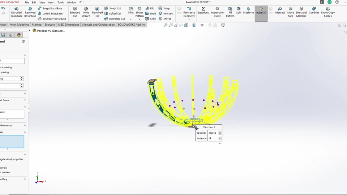The width and height of the screenshot is (347, 195).
Task: Open Fillet dropdown arrow
Action: pos(131,19)
